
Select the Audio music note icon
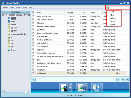click(9, 18)
